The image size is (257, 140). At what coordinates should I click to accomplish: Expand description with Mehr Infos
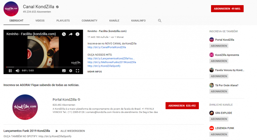94,72
